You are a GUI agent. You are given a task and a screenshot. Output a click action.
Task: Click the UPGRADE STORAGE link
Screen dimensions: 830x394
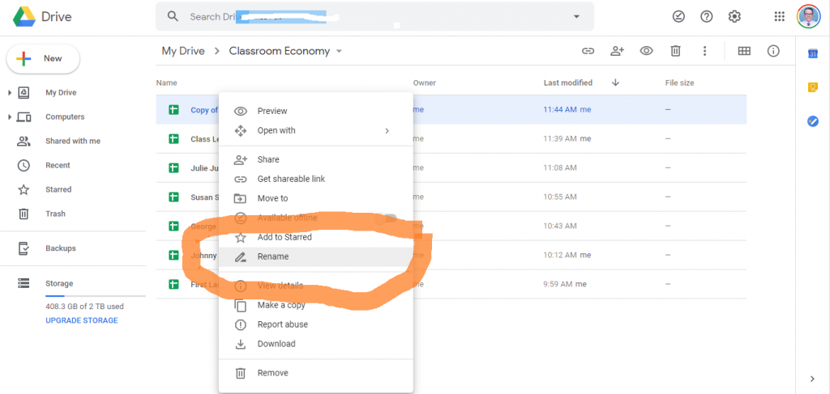click(81, 320)
